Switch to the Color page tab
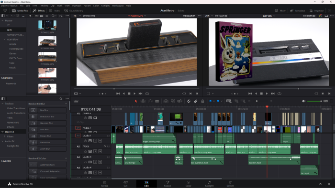The image size is (335, 188). click(x=188, y=184)
